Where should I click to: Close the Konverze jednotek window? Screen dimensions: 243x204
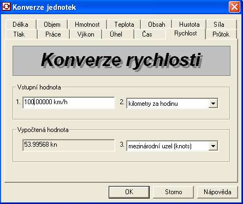[x=234, y=7]
